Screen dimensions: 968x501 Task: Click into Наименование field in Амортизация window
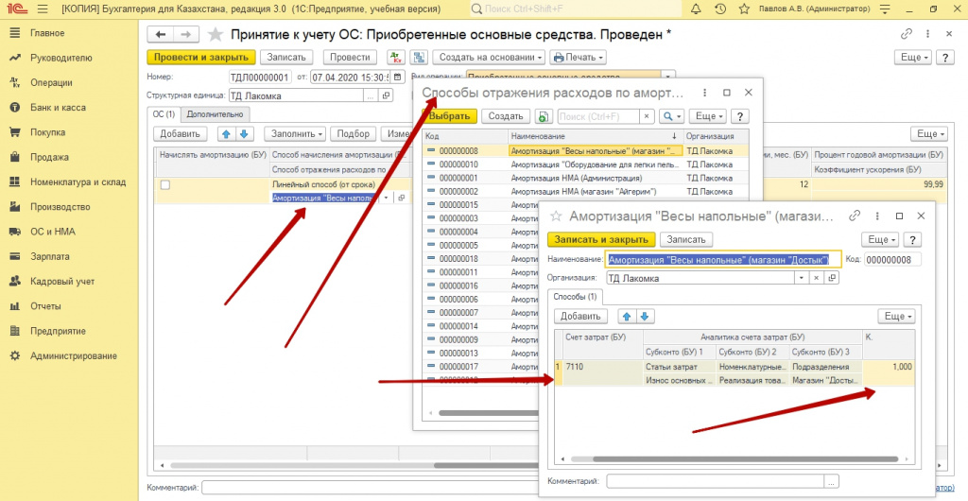pos(723,260)
